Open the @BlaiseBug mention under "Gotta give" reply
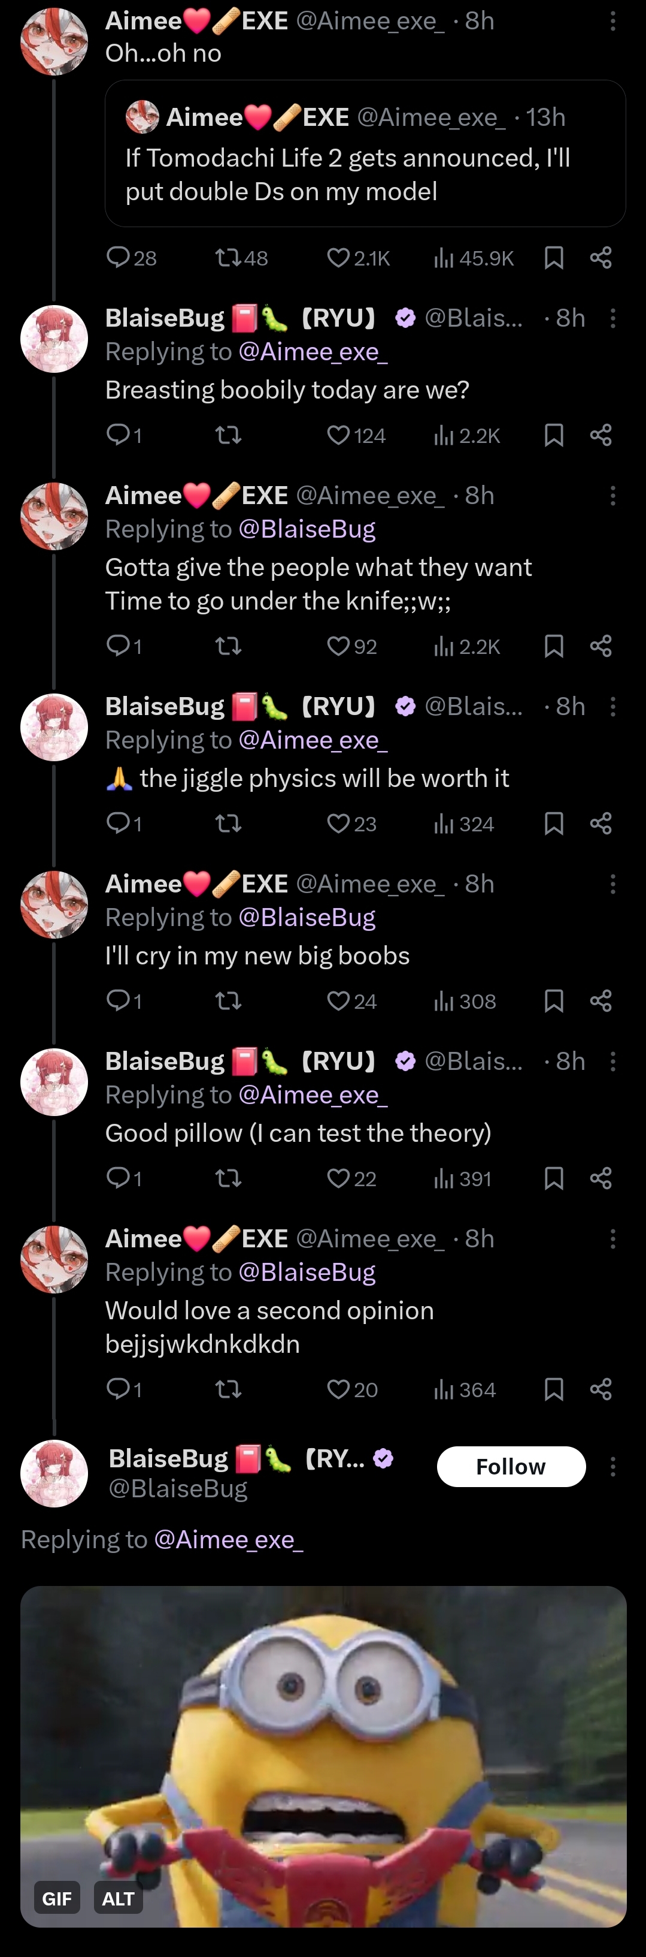This screenshot has height=1957, width=646. (x=307, y=529)
